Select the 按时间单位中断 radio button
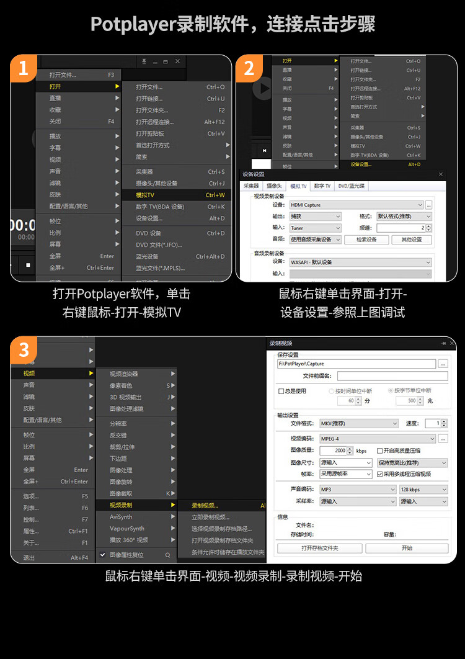 [x=332, y=391]
